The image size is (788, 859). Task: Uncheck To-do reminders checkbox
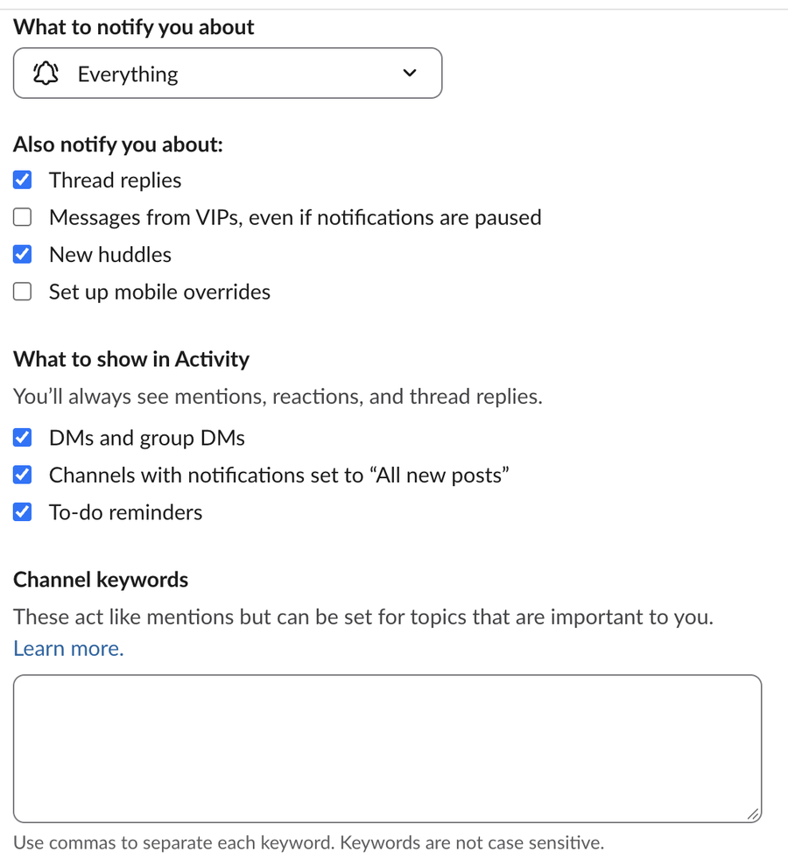click(23, 511)
